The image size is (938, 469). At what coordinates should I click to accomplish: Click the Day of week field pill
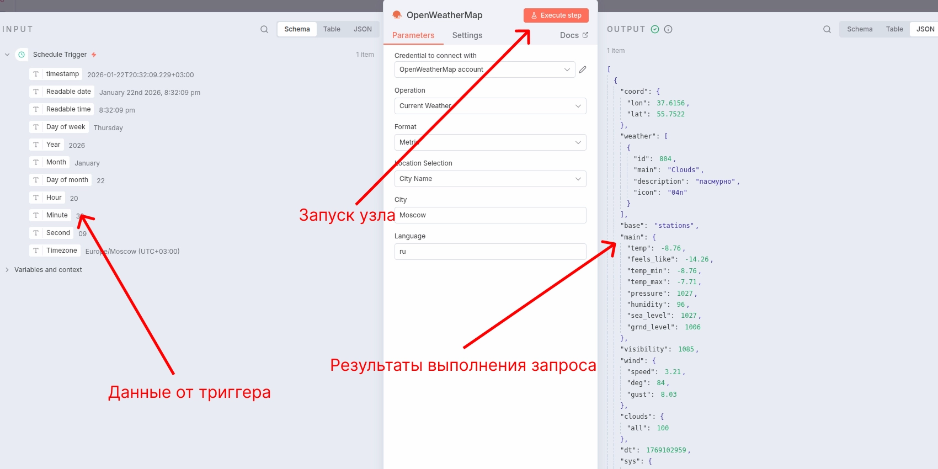[59, 127]
